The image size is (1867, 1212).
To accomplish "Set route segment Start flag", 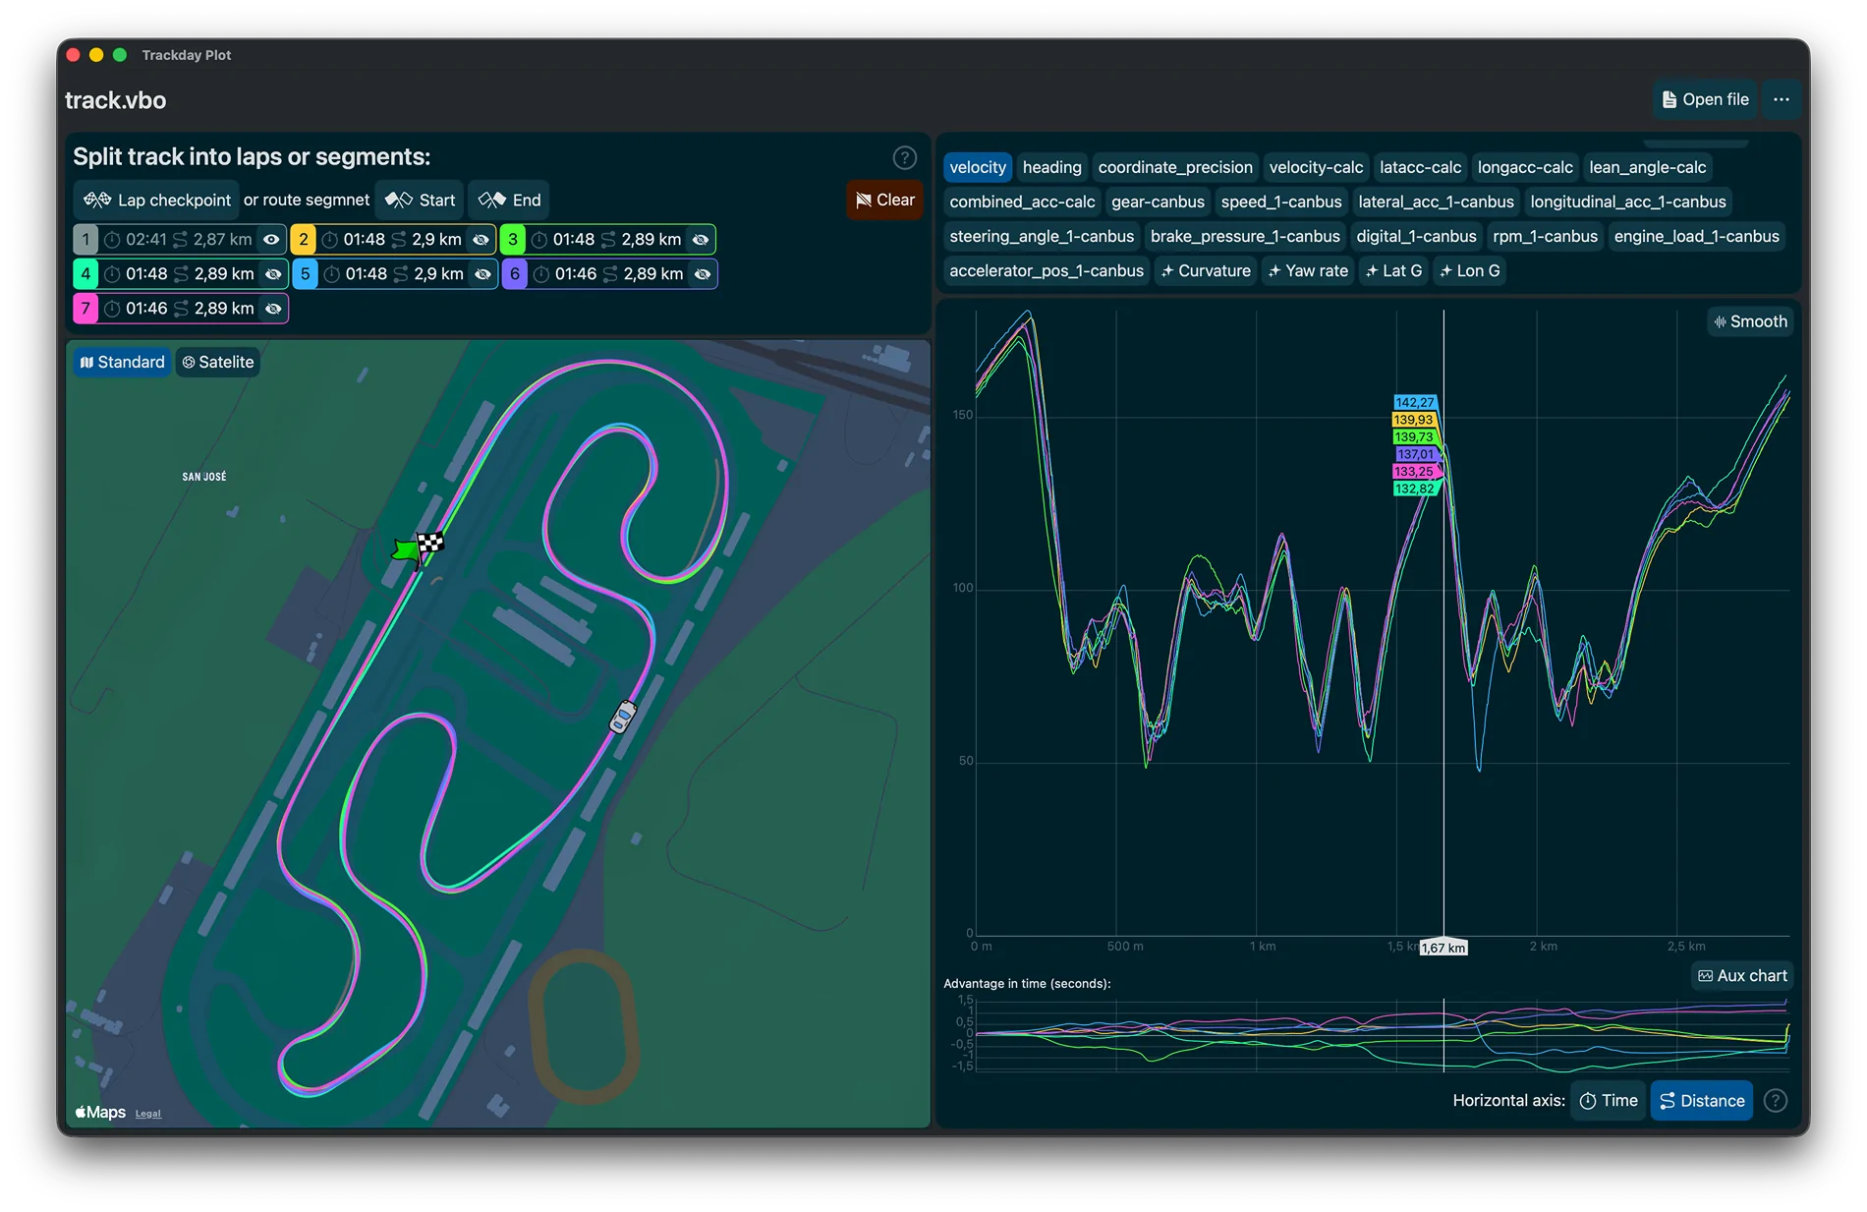I will [x=420, y=201].
